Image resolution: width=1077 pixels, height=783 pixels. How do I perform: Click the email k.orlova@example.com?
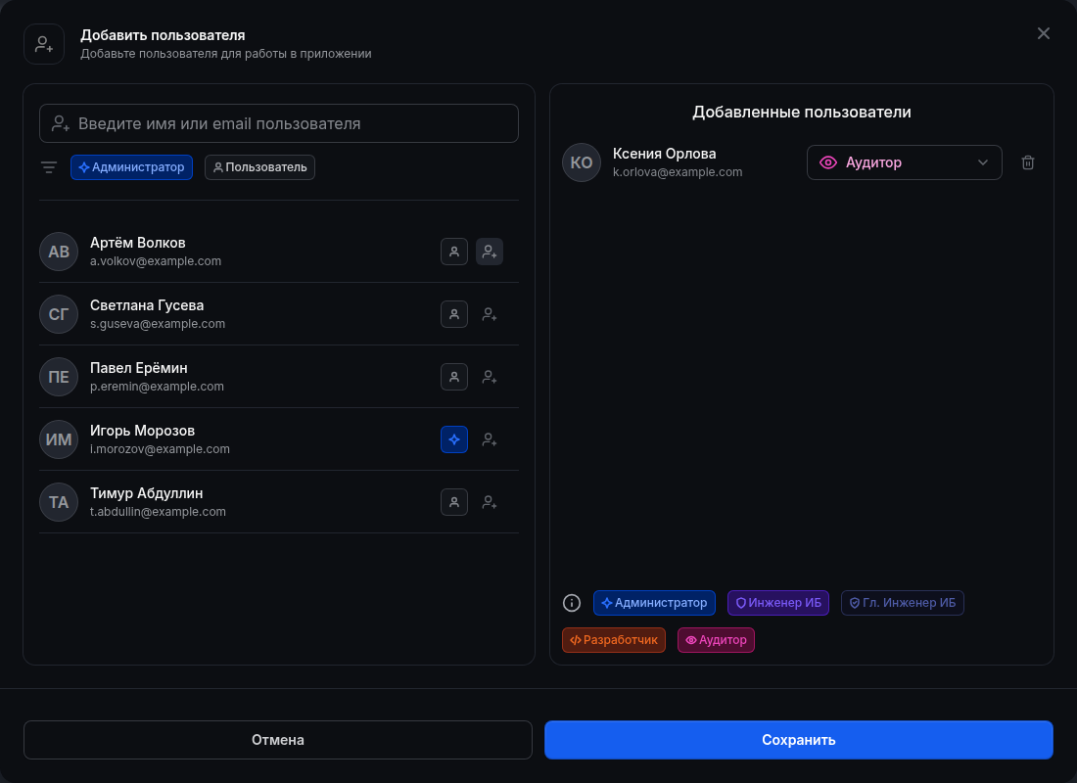tap(678, 172)
